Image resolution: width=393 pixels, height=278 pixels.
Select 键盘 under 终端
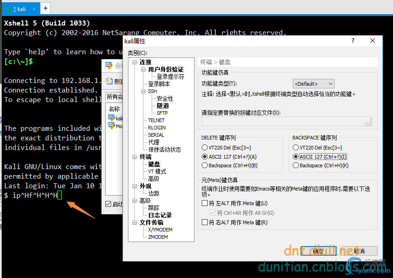click(x=154, y=164)
